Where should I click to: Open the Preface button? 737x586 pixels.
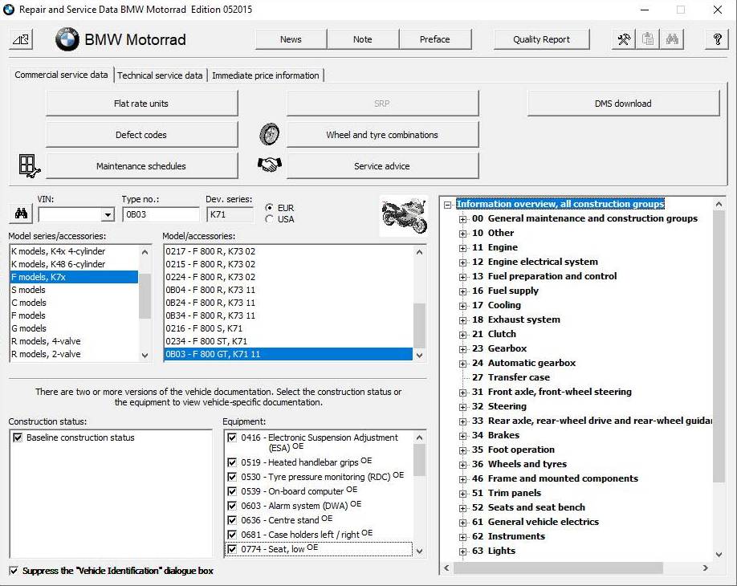click(x=435, y=39)
